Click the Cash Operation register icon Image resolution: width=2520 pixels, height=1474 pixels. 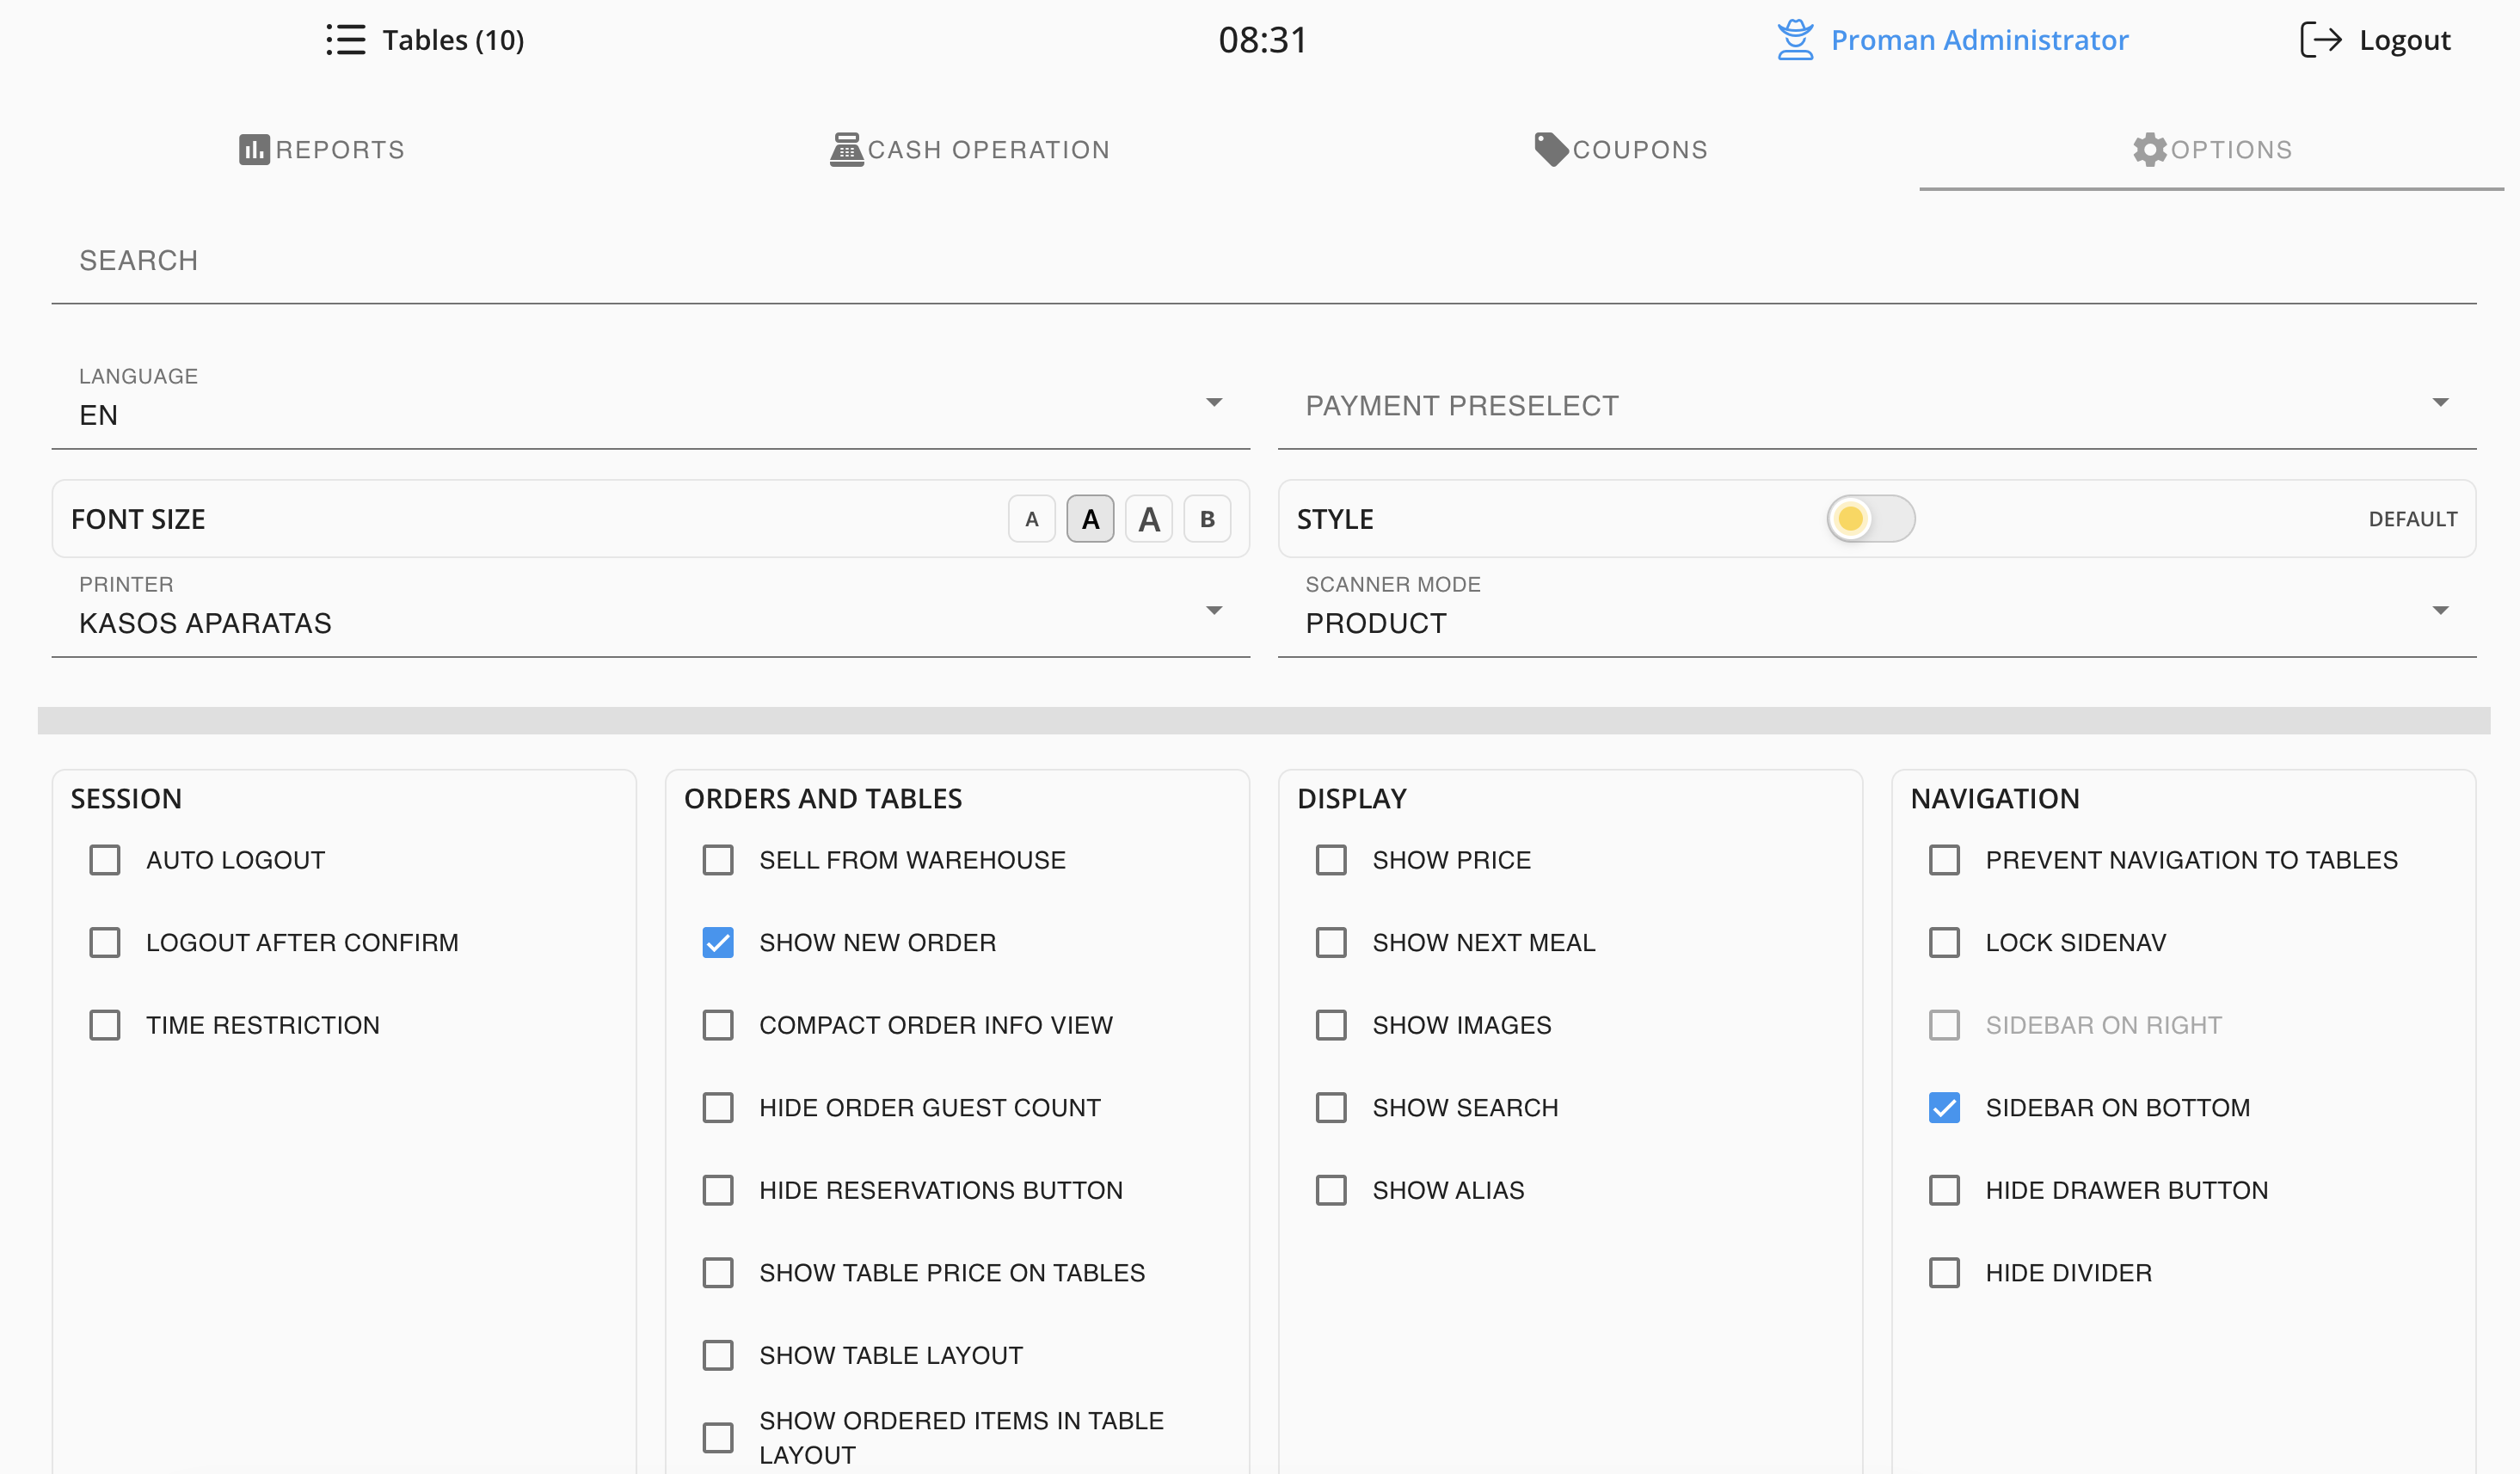(x=846, y=150)
